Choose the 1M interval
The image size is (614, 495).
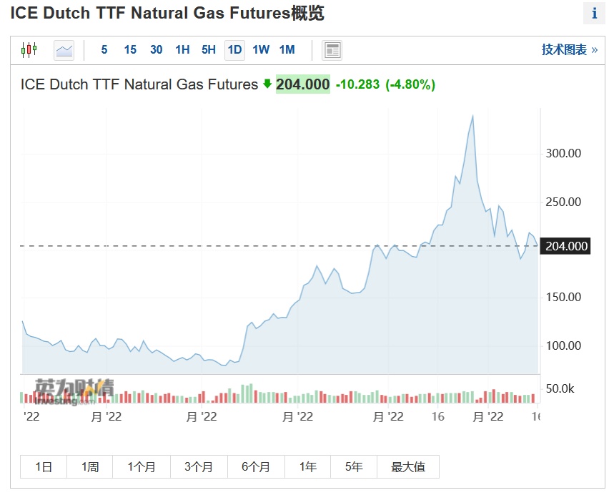[287, 50]
